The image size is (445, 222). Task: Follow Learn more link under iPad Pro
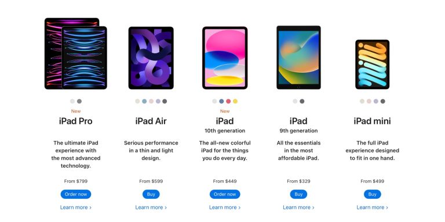point(76,208)
